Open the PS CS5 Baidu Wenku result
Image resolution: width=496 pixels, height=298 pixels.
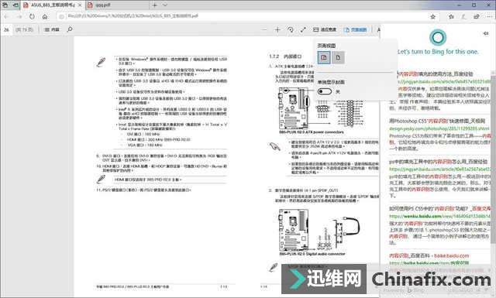(x=439, y=208)
